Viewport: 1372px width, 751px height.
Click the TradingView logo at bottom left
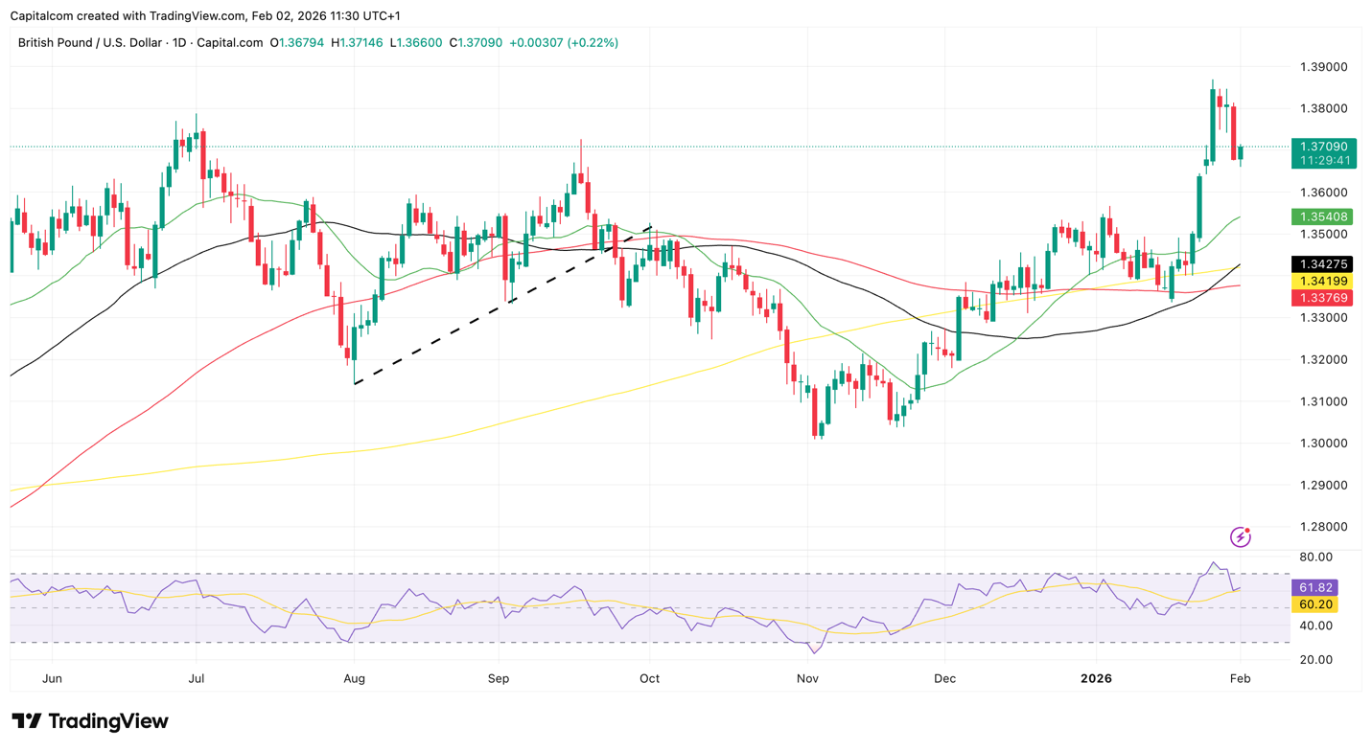tap(90, 721)
